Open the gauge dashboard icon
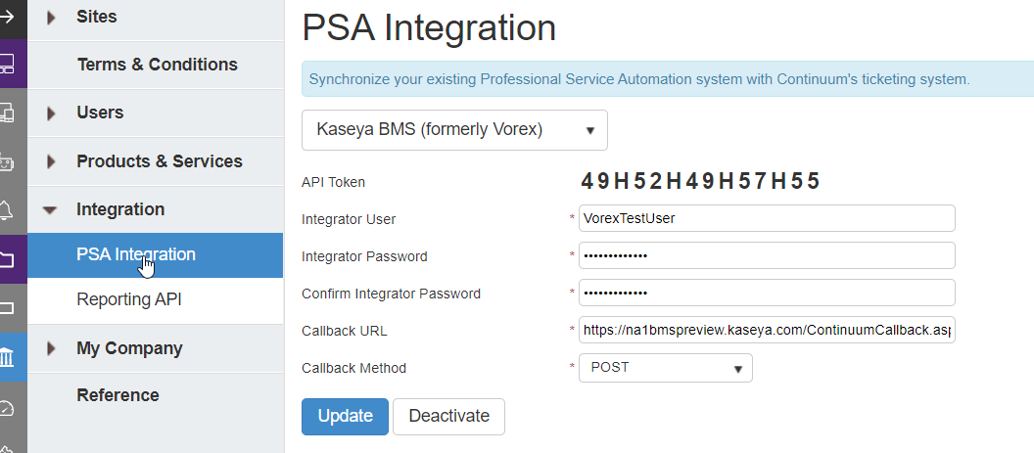This screenshot has height=453, width=1034. click(x=7, y=407)
